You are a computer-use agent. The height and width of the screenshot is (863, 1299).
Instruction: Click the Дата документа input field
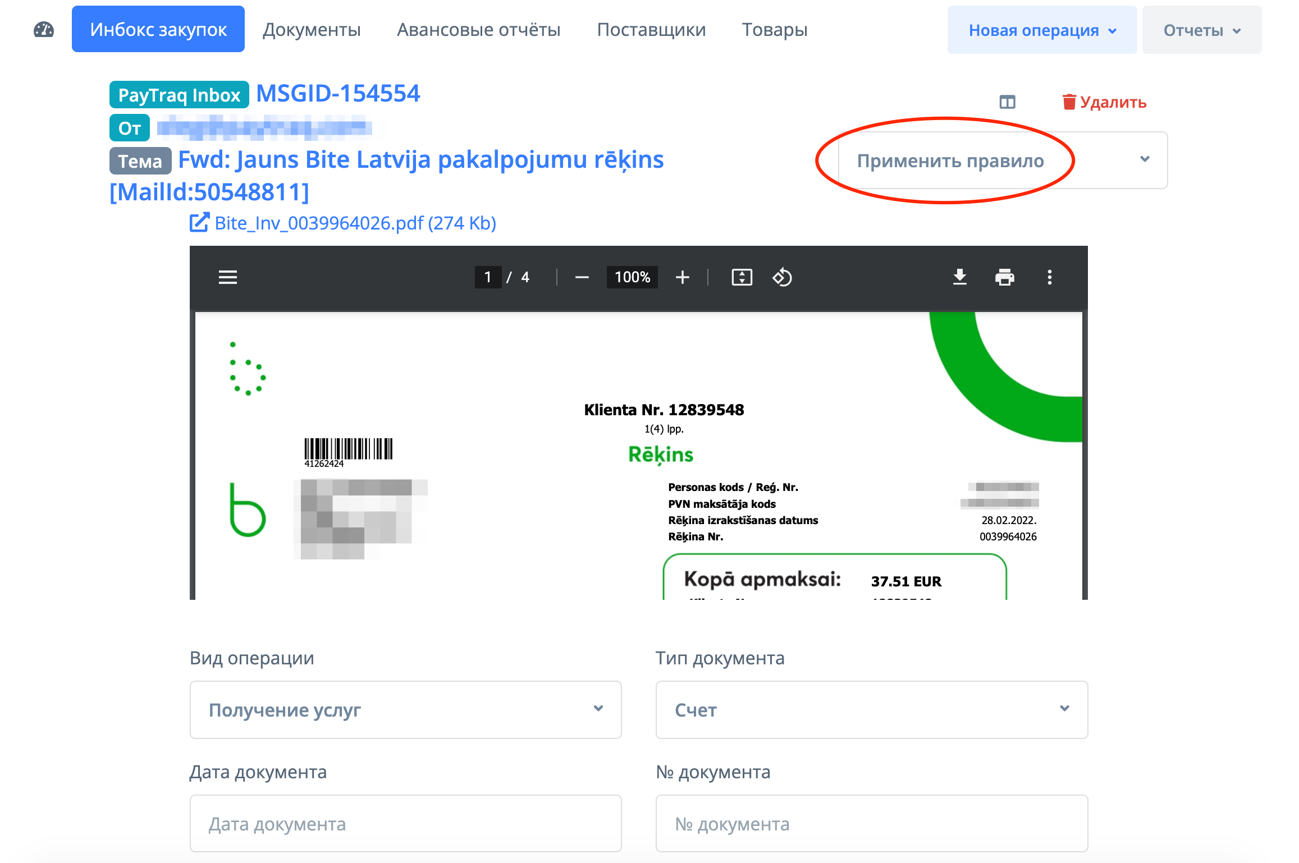[405, 824]
